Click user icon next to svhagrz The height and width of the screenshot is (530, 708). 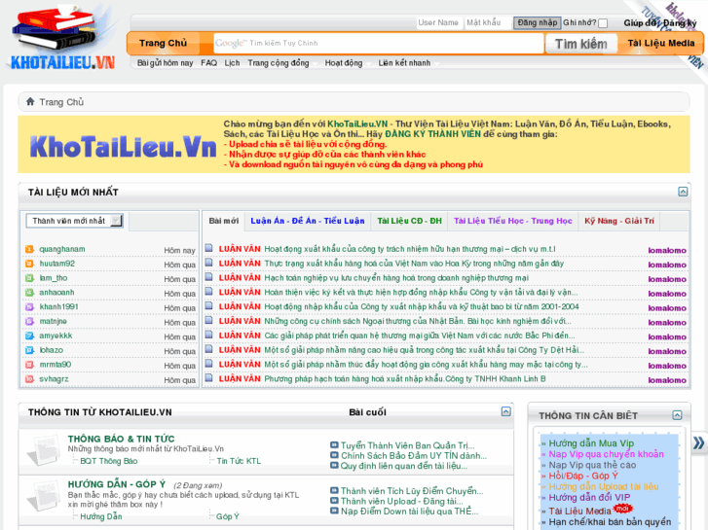click(x=30, y=379)
